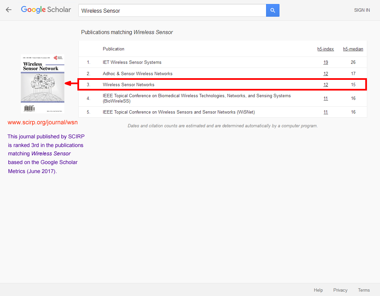Screen dimensions: 380x296
Task: Open h5-index 19 for IET Wireless Sensor Systems
Action: [x=325, y=62]
